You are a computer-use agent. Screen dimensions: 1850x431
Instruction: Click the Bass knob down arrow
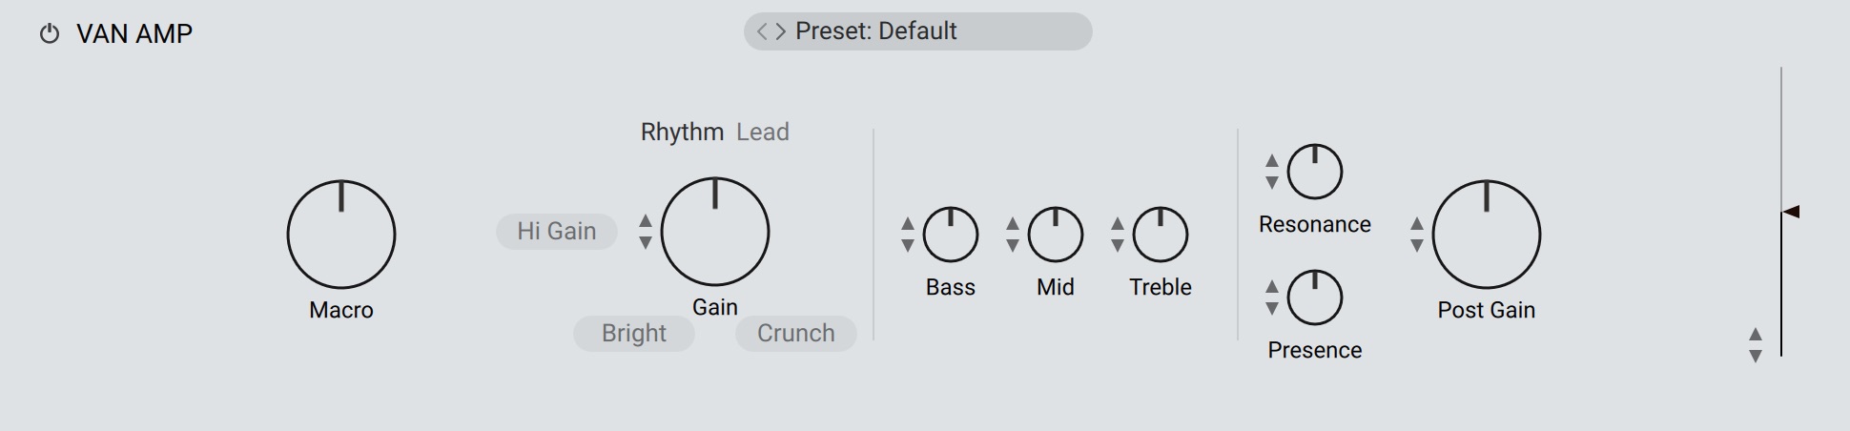click(908, 246)
